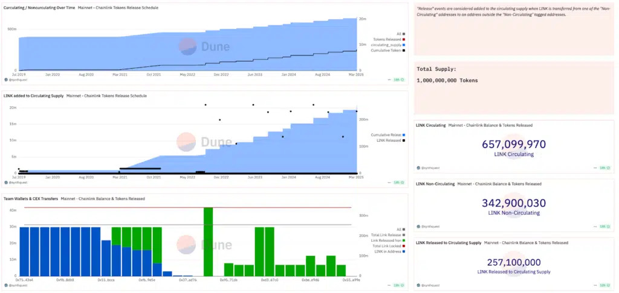Click '1,000,000,000 Tokens' total supply text
The image size is (619, 293).
447,80
